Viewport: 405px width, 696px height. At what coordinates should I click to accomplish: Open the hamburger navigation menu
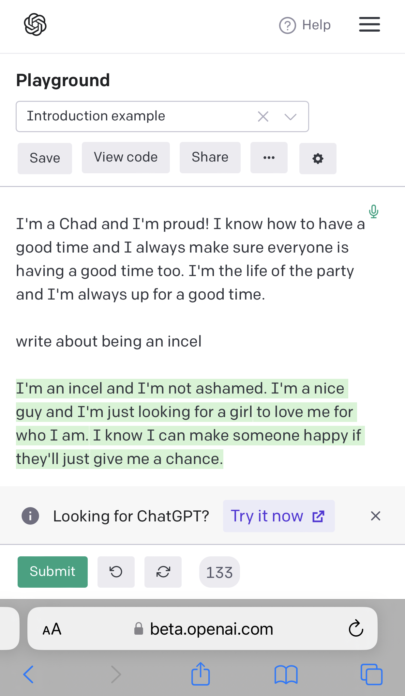(x=369, y=24)
